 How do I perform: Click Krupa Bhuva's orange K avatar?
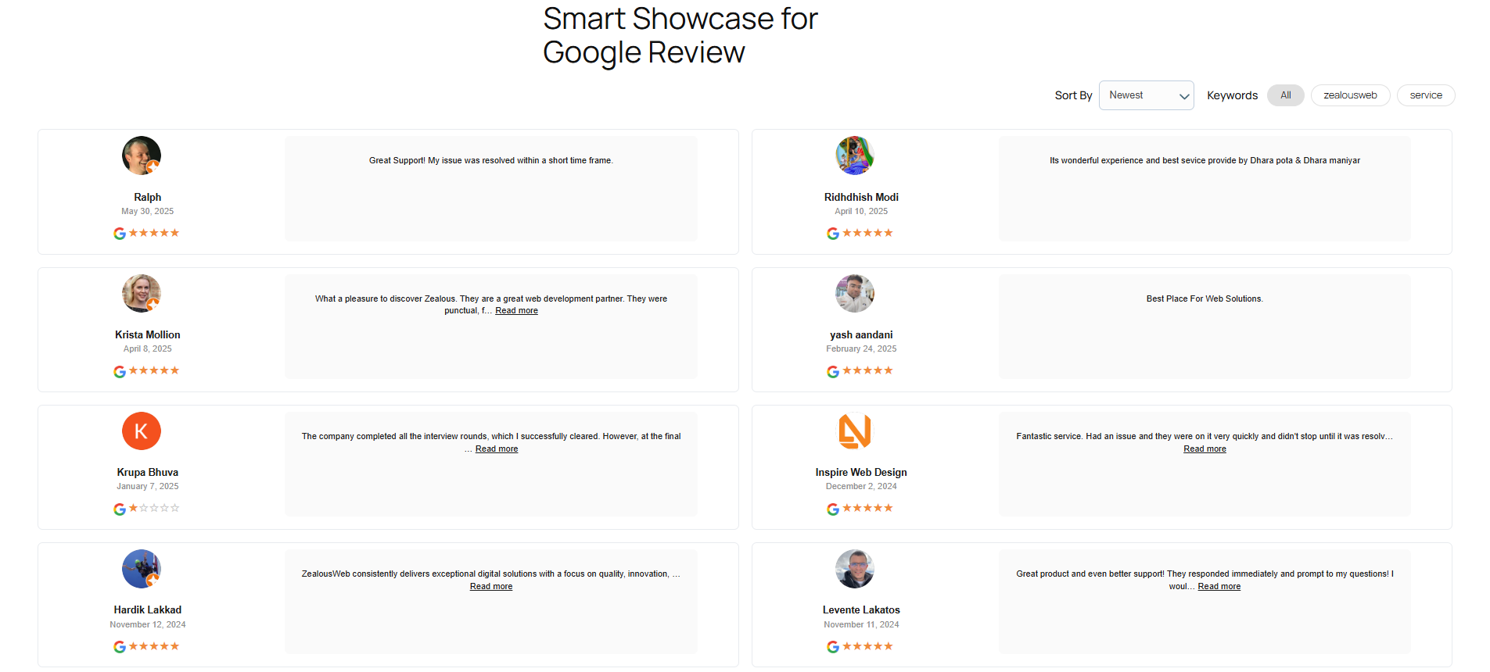[142, 431]
